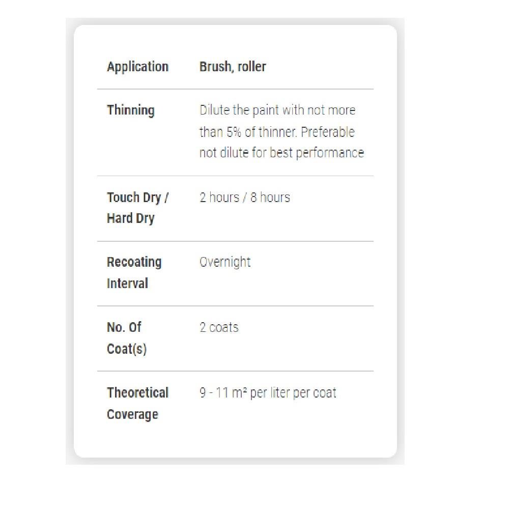Click the word "Theoretical" in the label
Image resolution: width=509 pixels, height=509 pixels.
[x=137, y=393]
